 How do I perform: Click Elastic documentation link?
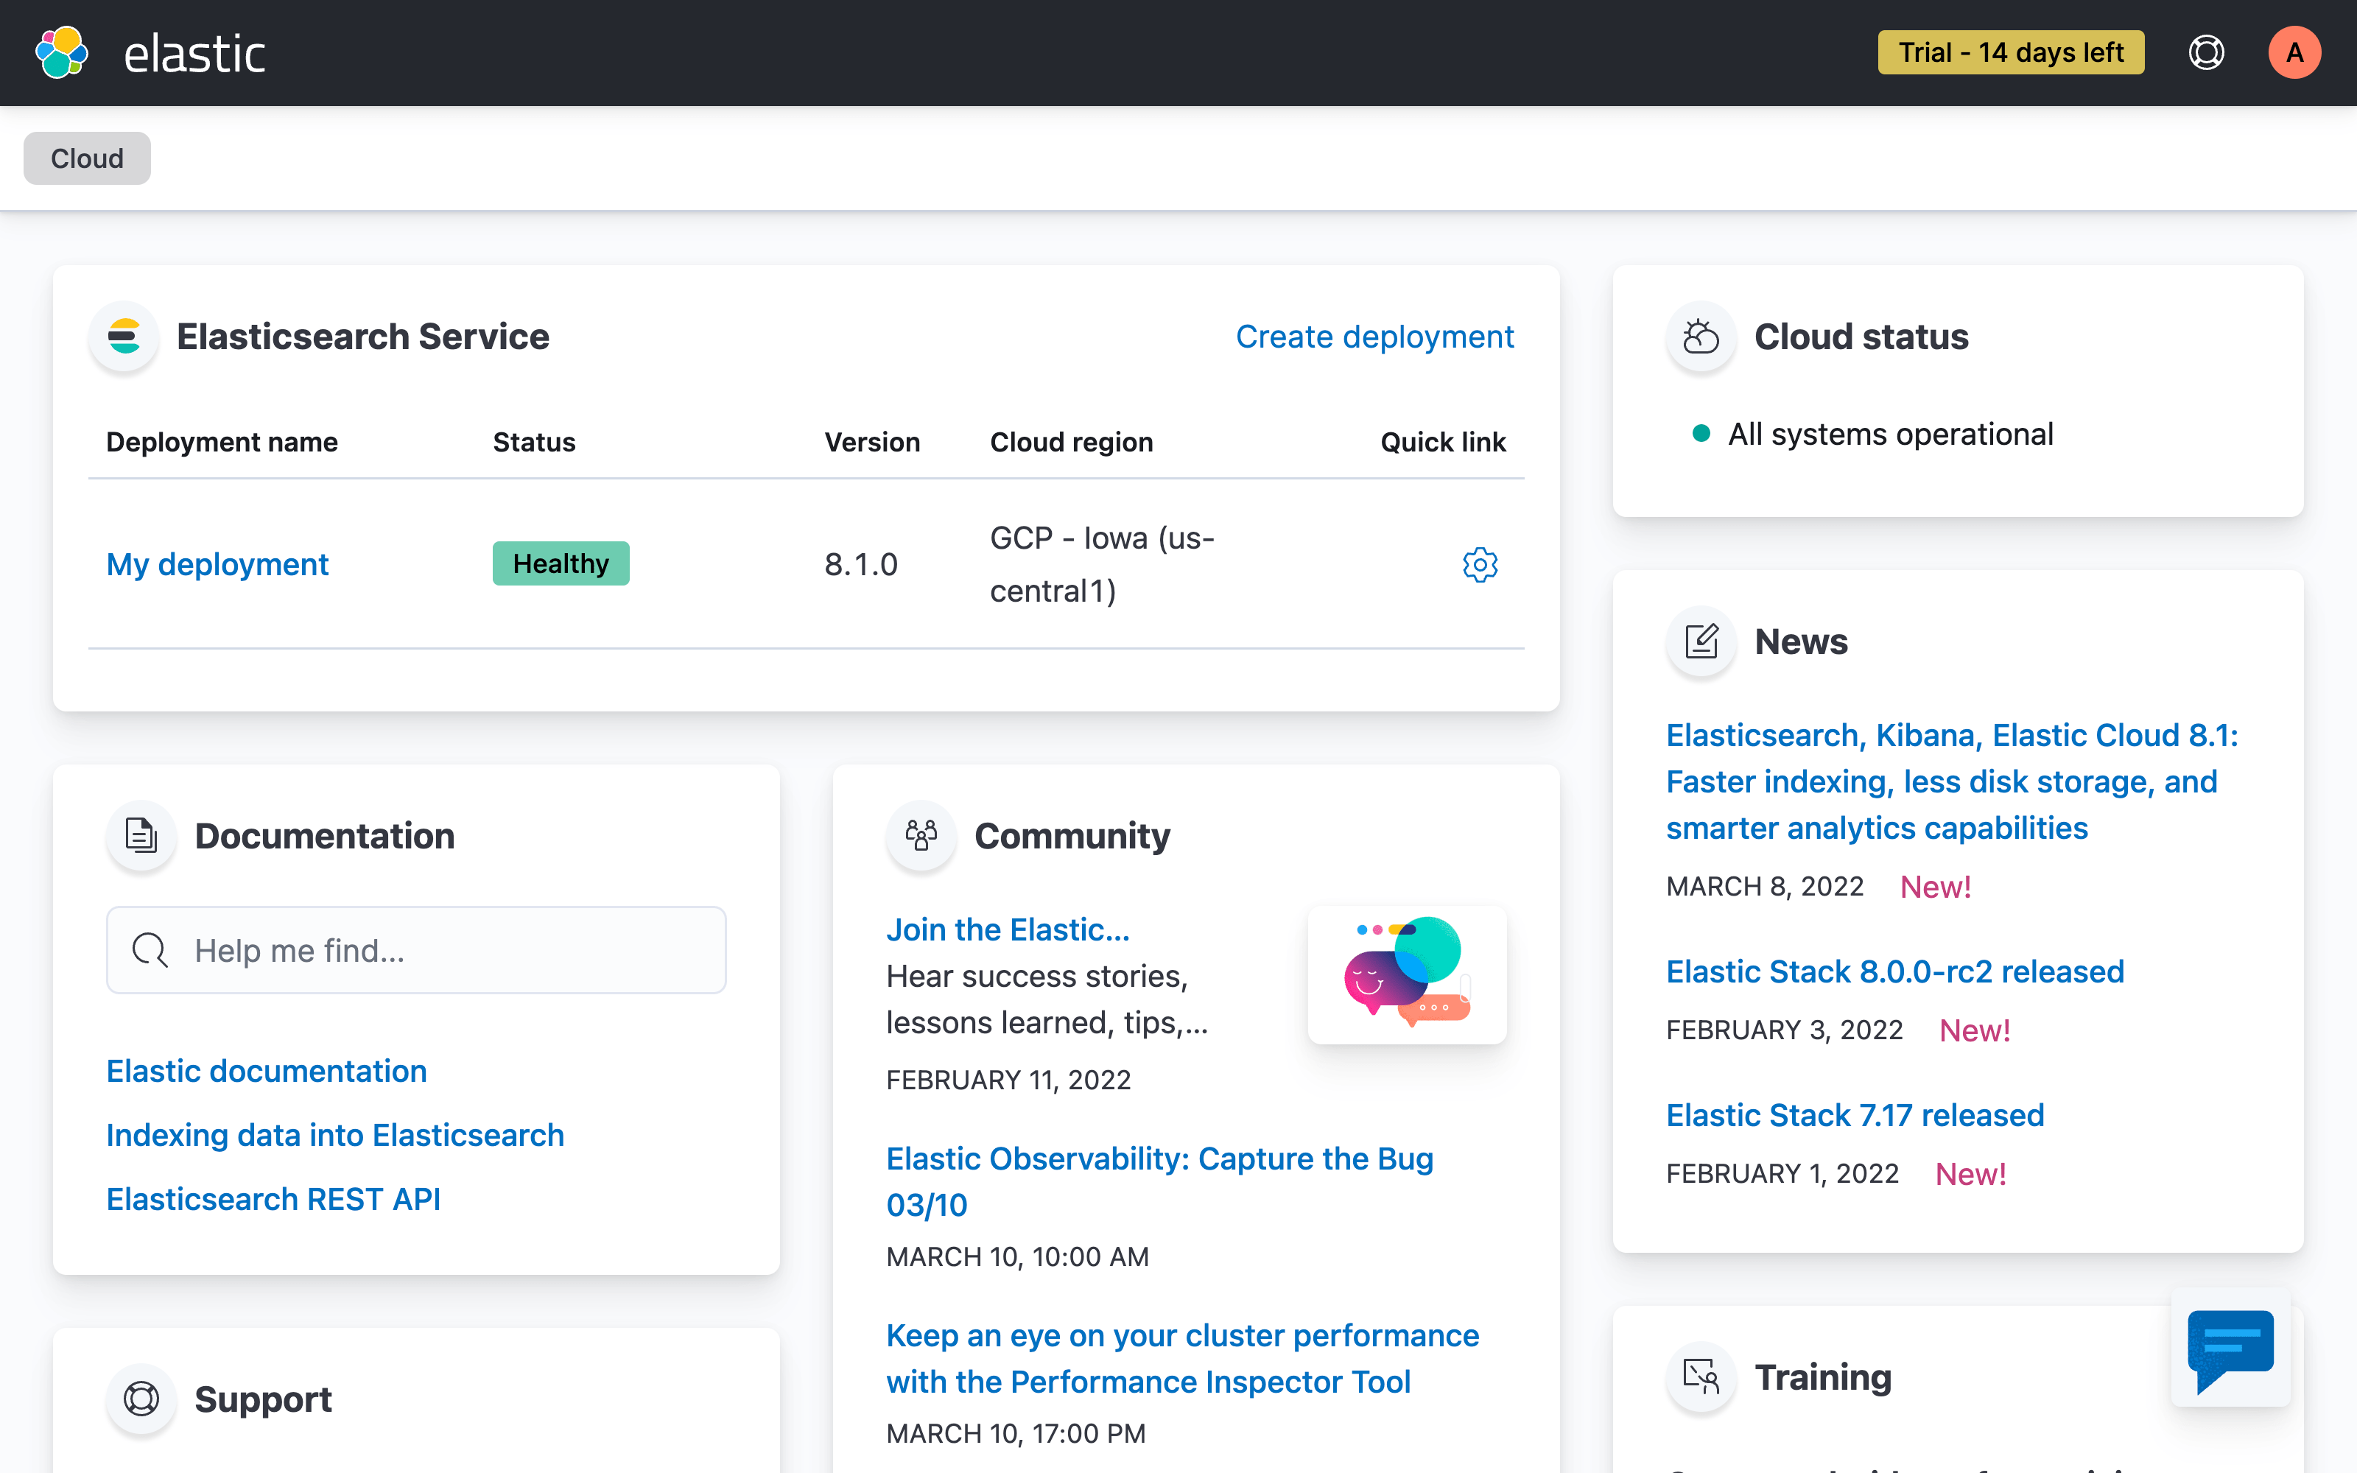tap(267, 1069)
